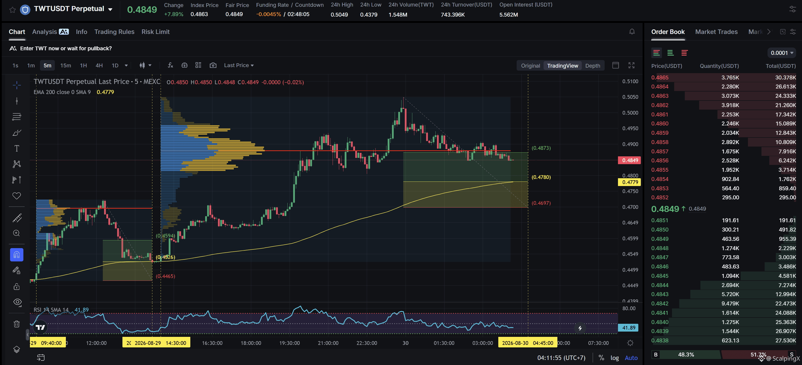
Task: Toggle stay in drawing mode
Action: (17, 271)
